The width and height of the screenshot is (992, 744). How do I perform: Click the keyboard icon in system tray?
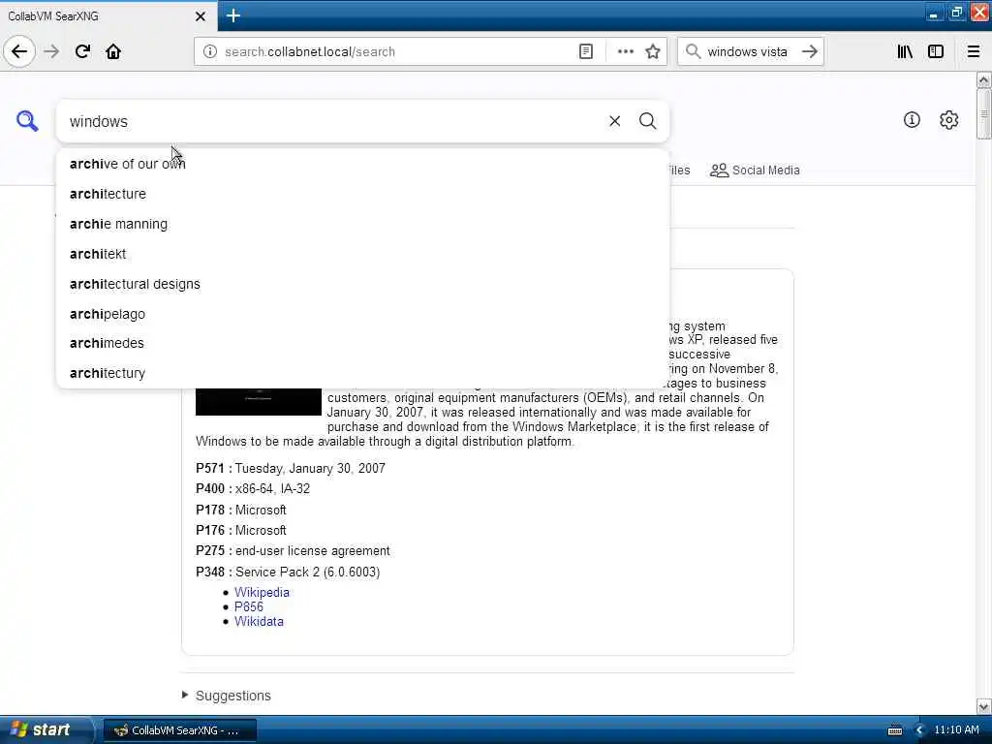[x=894, y=730]
